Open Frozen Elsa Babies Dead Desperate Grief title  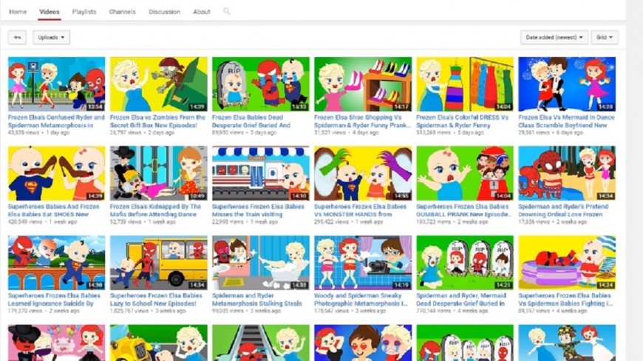(x=251, y=121)
